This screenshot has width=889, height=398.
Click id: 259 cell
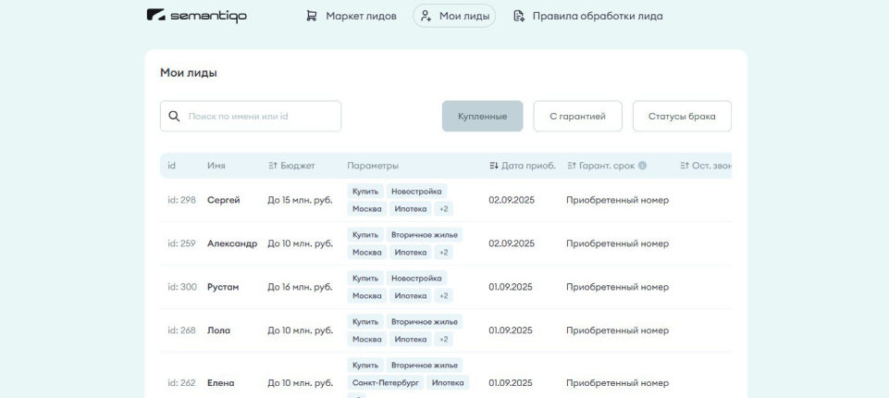coord(182,243)
